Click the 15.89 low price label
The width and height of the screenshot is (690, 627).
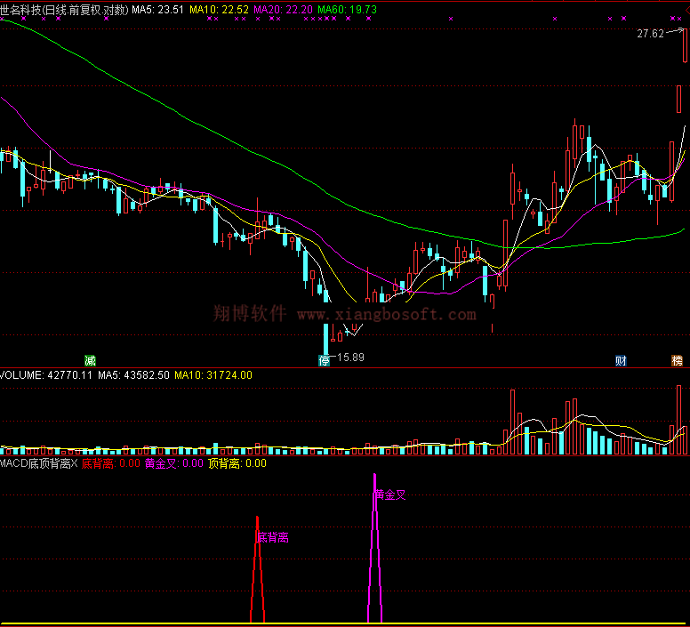(x=349, y=358)
